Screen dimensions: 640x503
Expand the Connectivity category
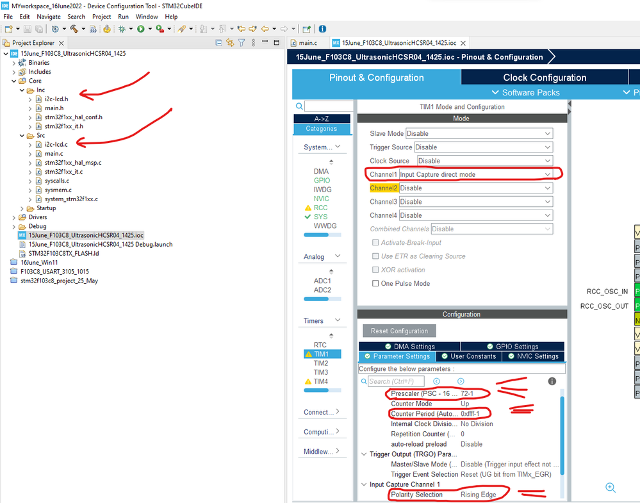338,411
